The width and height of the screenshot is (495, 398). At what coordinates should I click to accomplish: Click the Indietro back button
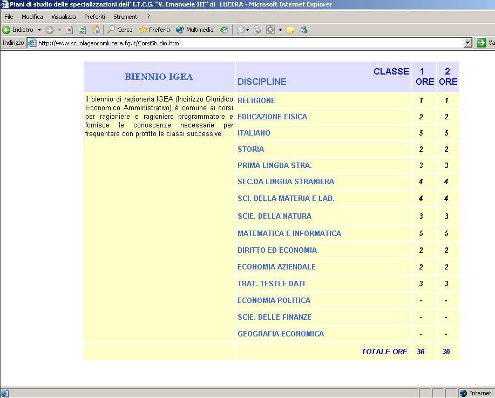pyautogui.click(x=18, y=30)
